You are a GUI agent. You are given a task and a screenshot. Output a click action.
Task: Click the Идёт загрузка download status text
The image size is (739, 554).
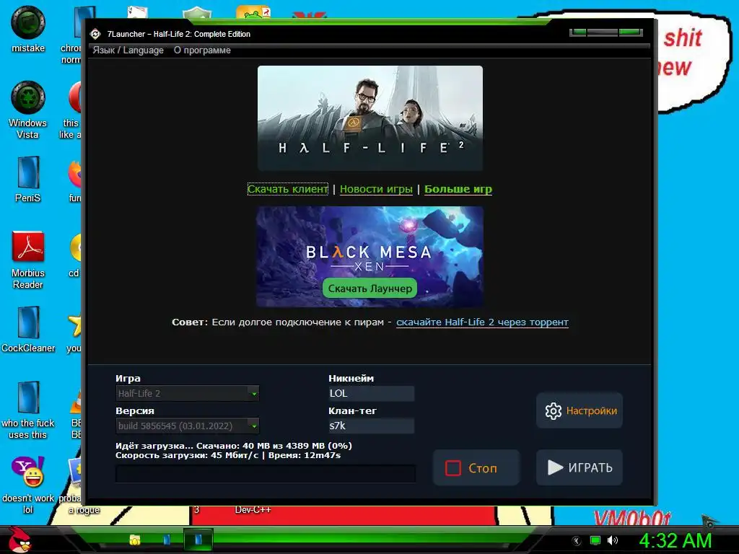234,446
